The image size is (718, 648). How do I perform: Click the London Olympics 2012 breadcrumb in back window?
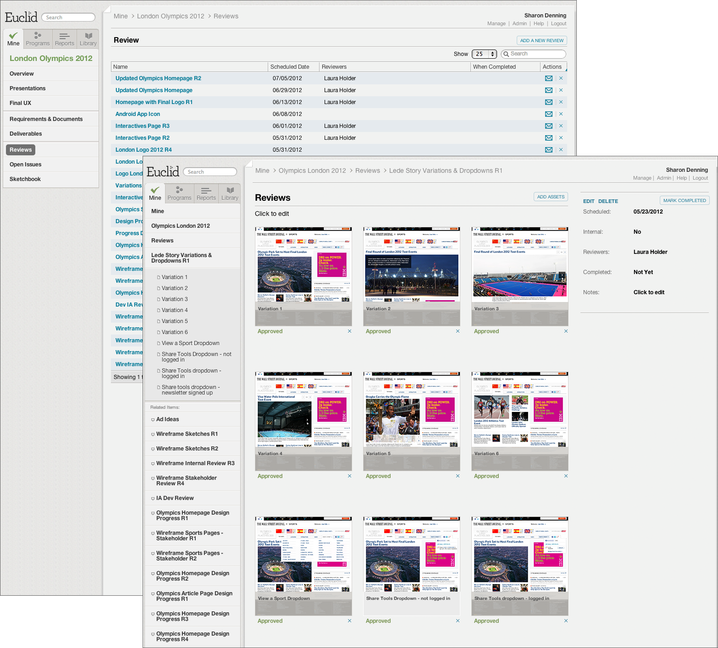(171, 16)
